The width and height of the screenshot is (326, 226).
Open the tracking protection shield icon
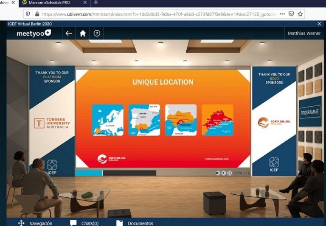pos(28,14)
